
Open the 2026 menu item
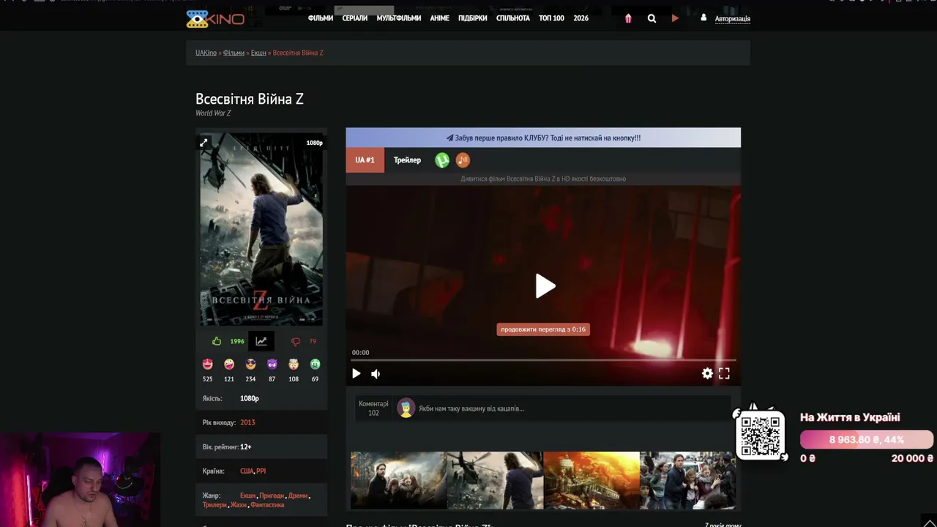tap(581, 18)
